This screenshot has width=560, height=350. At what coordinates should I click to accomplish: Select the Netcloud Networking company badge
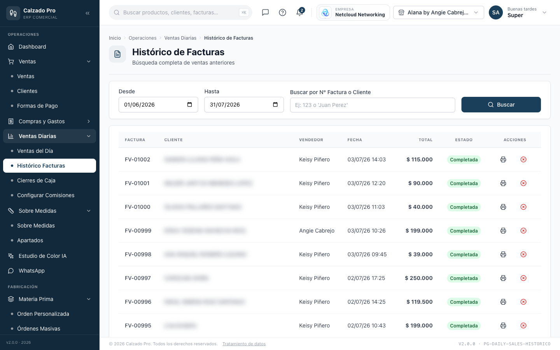353,12
